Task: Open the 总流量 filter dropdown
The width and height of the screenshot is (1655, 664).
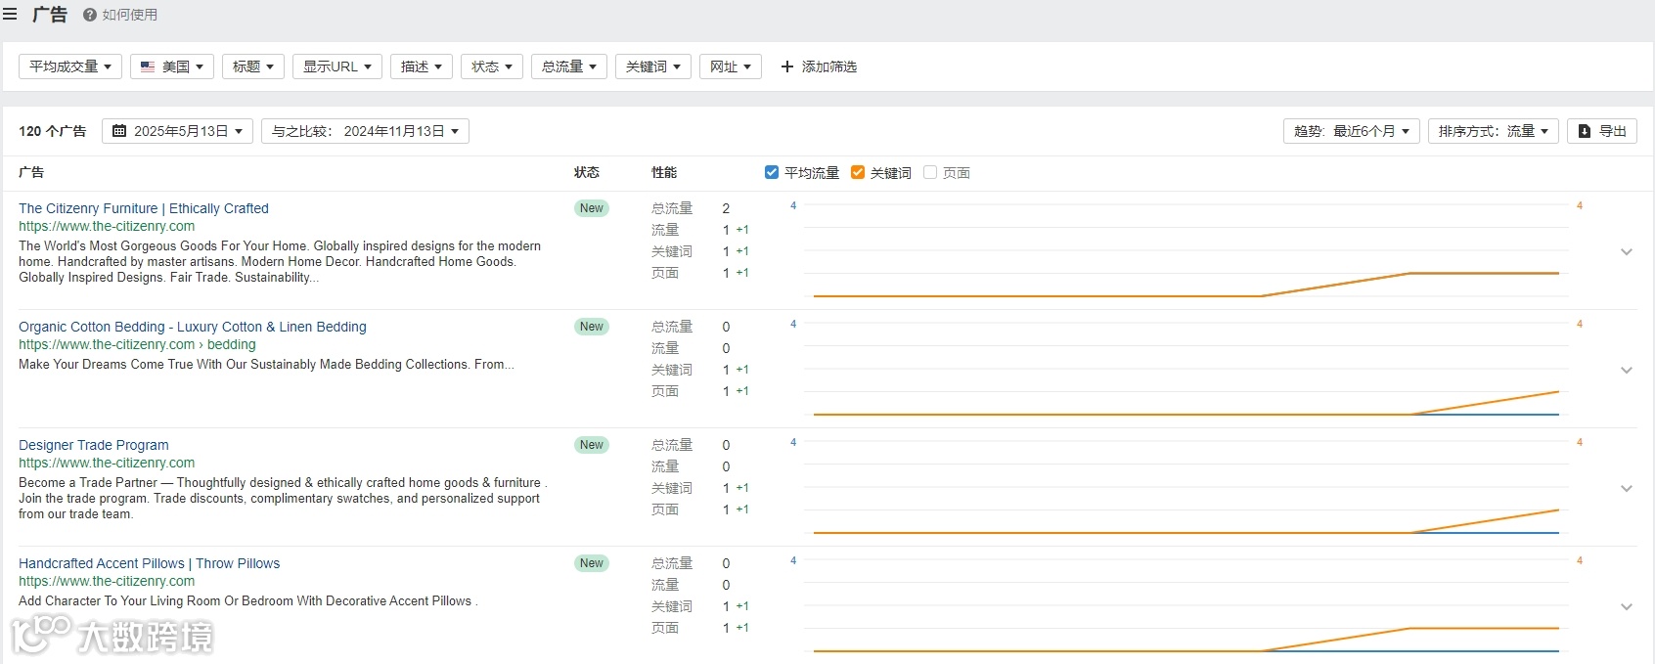Action: pos(569,66)
